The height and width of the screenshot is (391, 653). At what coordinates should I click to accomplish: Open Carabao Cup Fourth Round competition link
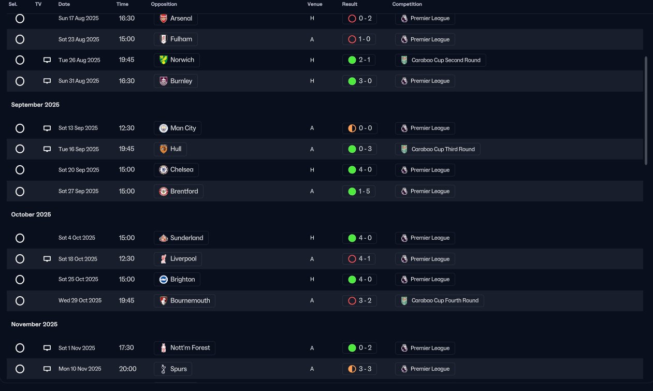point(440,300)
